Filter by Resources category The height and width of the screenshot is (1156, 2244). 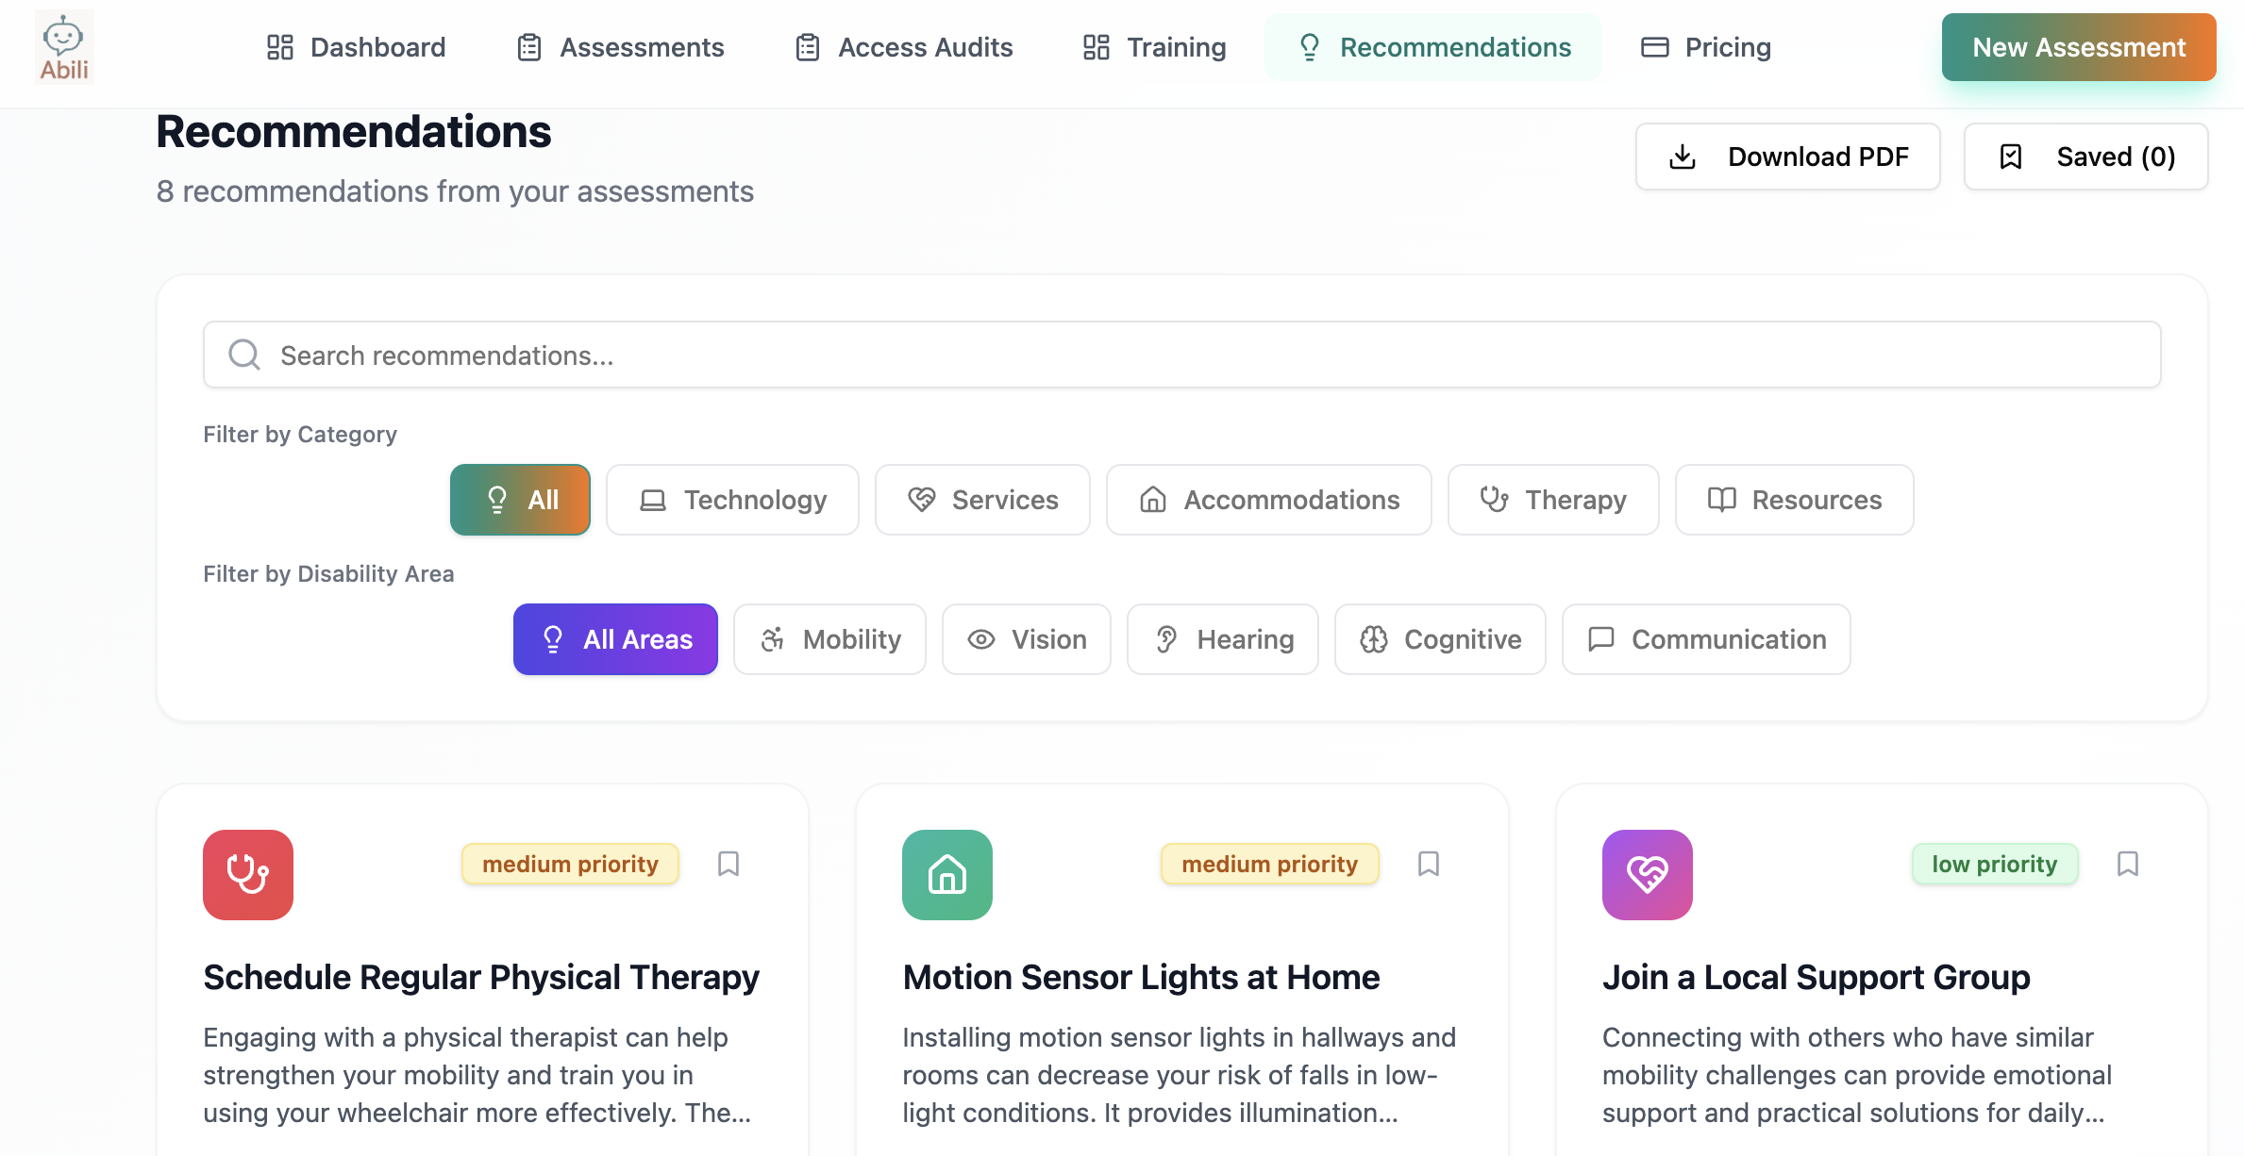[1795, 500]
